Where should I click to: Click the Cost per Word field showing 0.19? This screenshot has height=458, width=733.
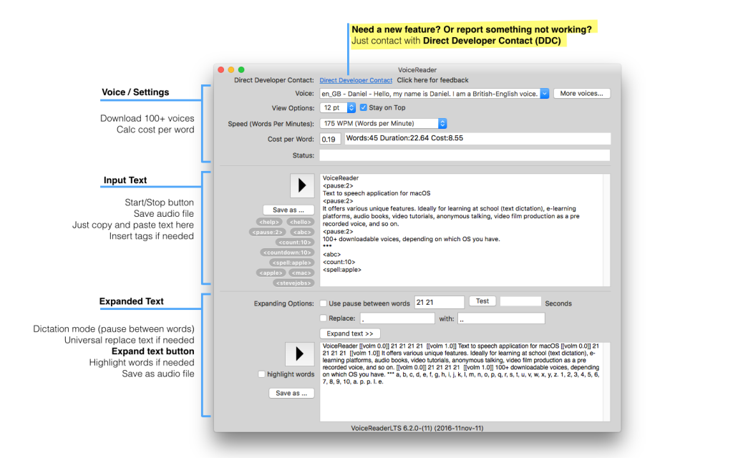(x=330, y=140)
